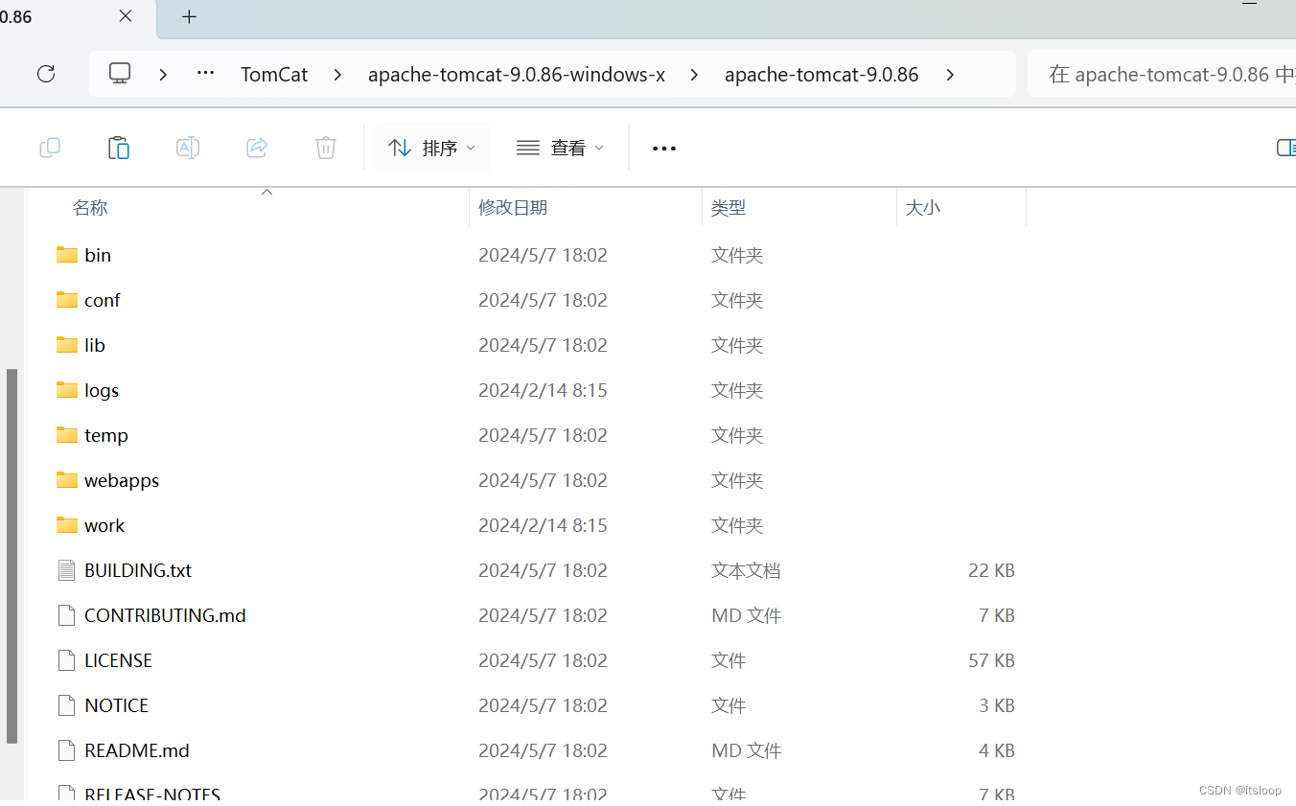Viewport: 1296px width, 806px height.
Task: Click the NOTICE file icon
Action: click(66, 705)
